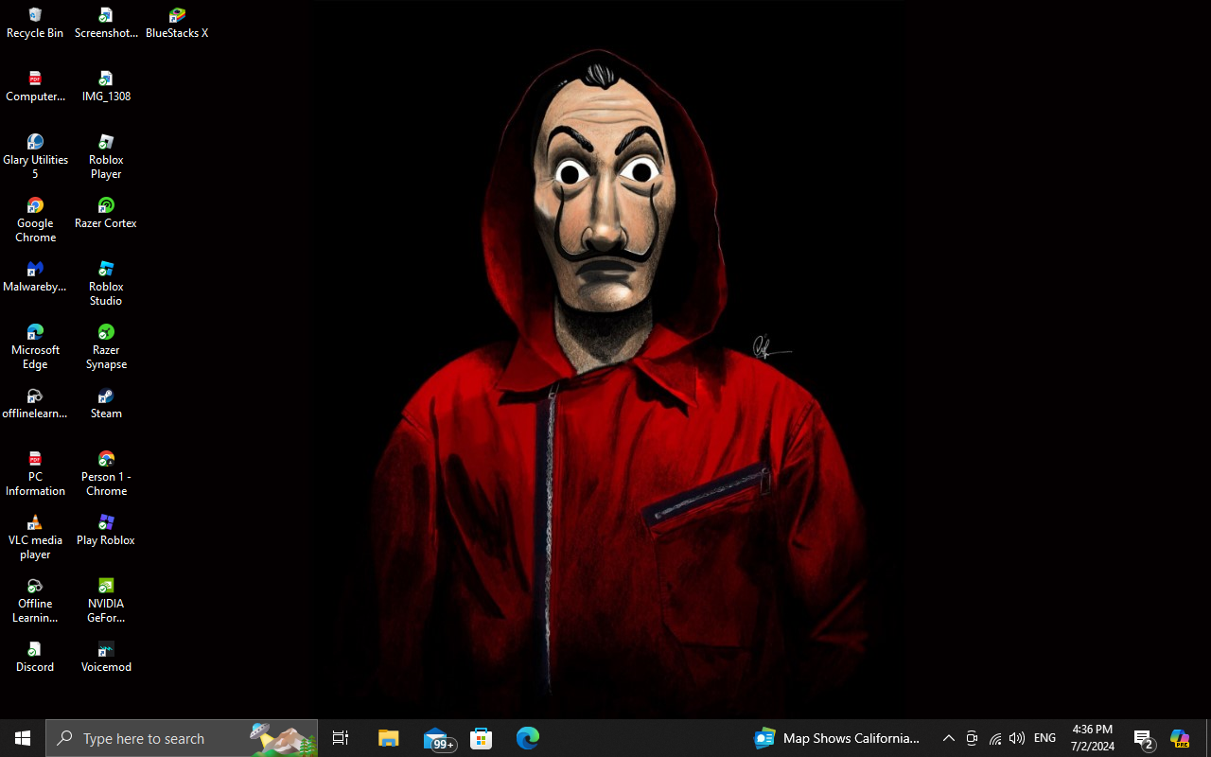Screen dimensions: 1211x757
Task: Open the Wi-Fi network flyout
Action: point(994,738)
